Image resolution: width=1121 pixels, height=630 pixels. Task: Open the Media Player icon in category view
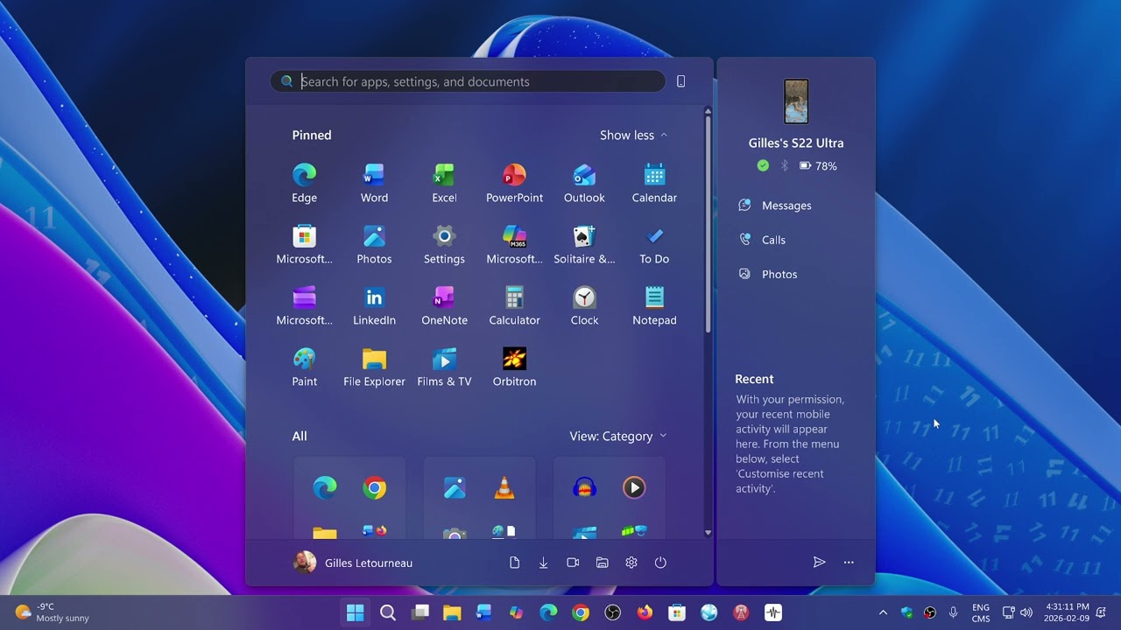pyautogui.click(x=634, y=488)
